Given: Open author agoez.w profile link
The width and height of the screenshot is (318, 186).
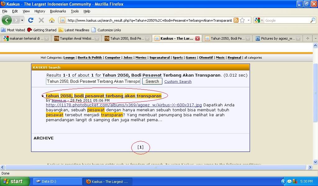Looking at the screenshot, I should click(59, 100).
